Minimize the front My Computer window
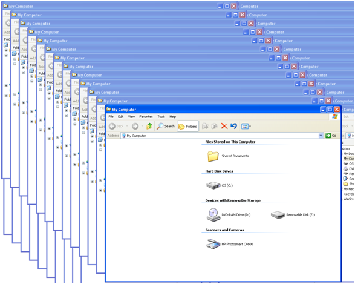 [x=323, y=110]
